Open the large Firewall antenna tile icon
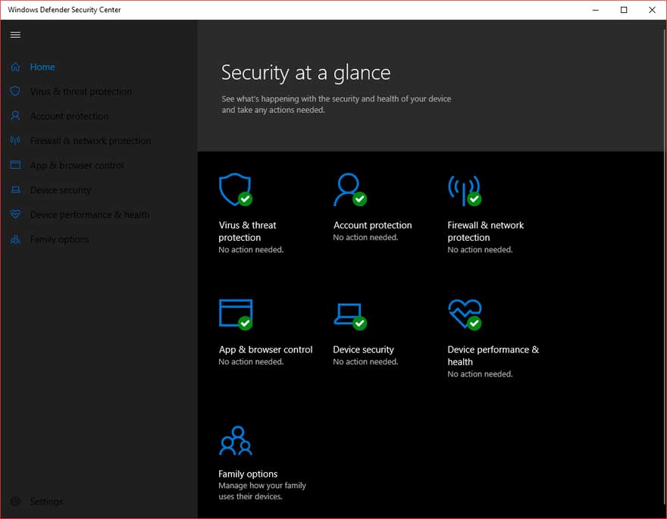 (465, 190)
